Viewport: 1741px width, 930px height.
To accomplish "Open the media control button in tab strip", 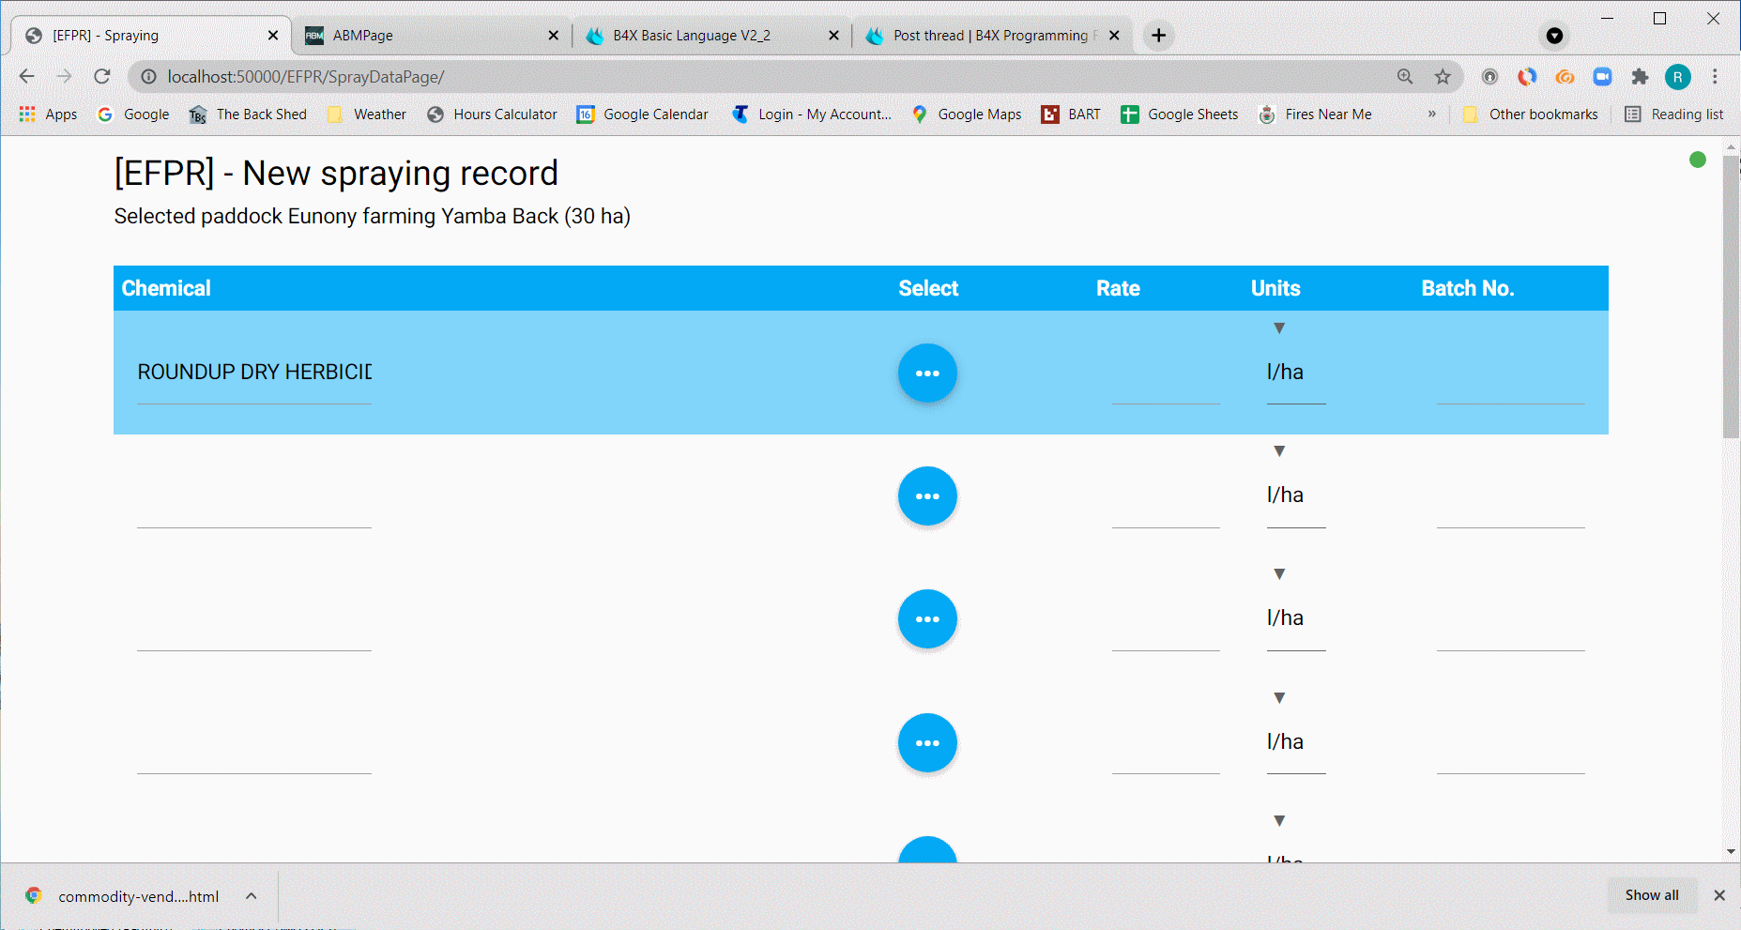I will click(x=1555, y=36).
